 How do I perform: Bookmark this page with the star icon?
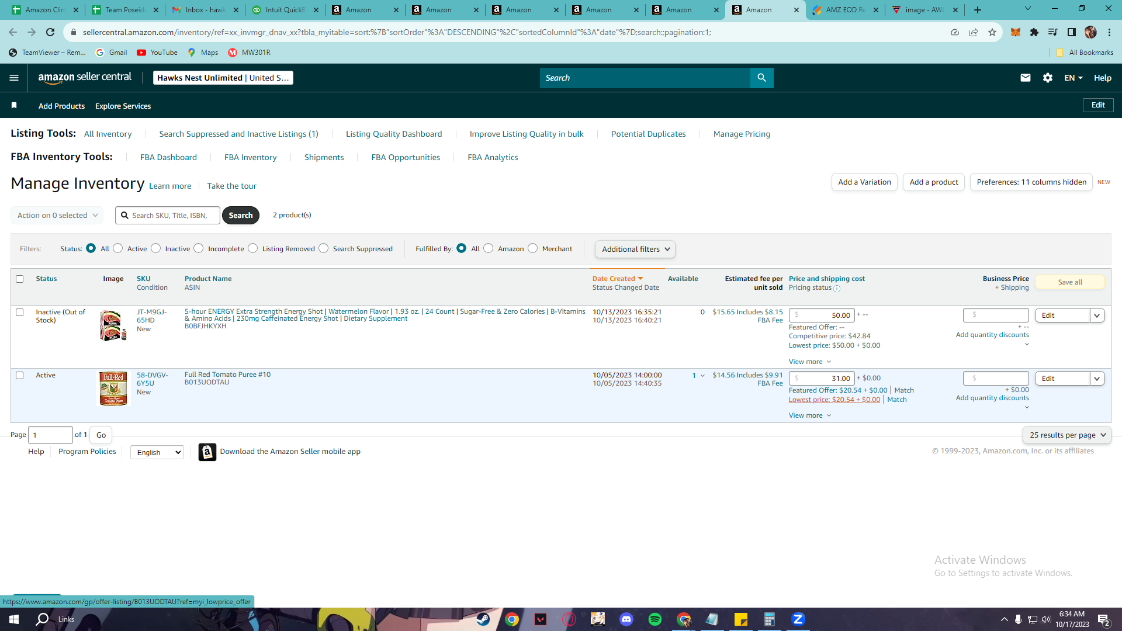(x=992, y=32)
